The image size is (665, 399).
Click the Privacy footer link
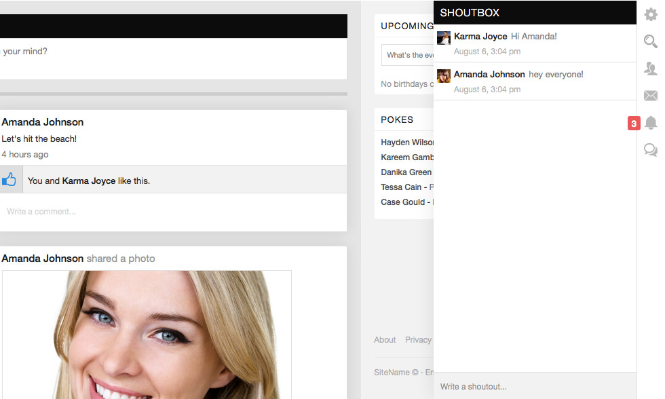418,340
